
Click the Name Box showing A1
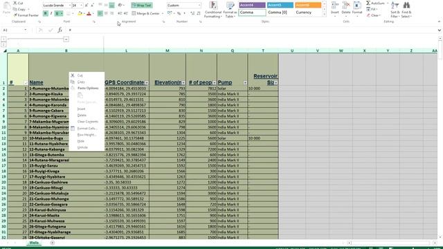click(x=15, y=30)
